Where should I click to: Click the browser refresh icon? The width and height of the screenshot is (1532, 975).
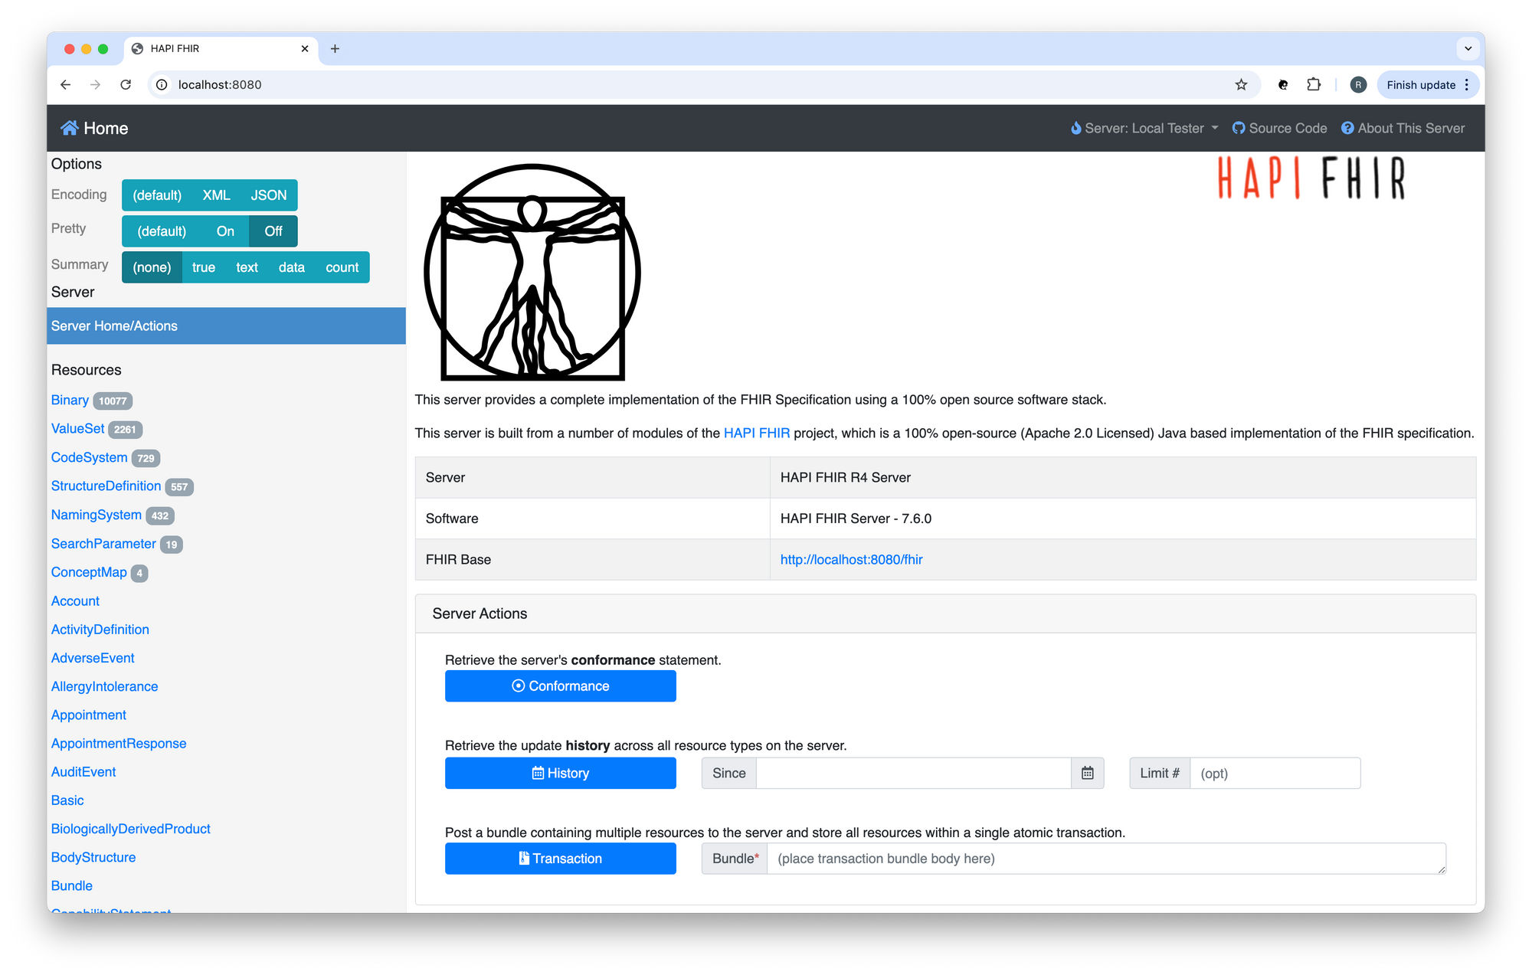pos(126,85)
